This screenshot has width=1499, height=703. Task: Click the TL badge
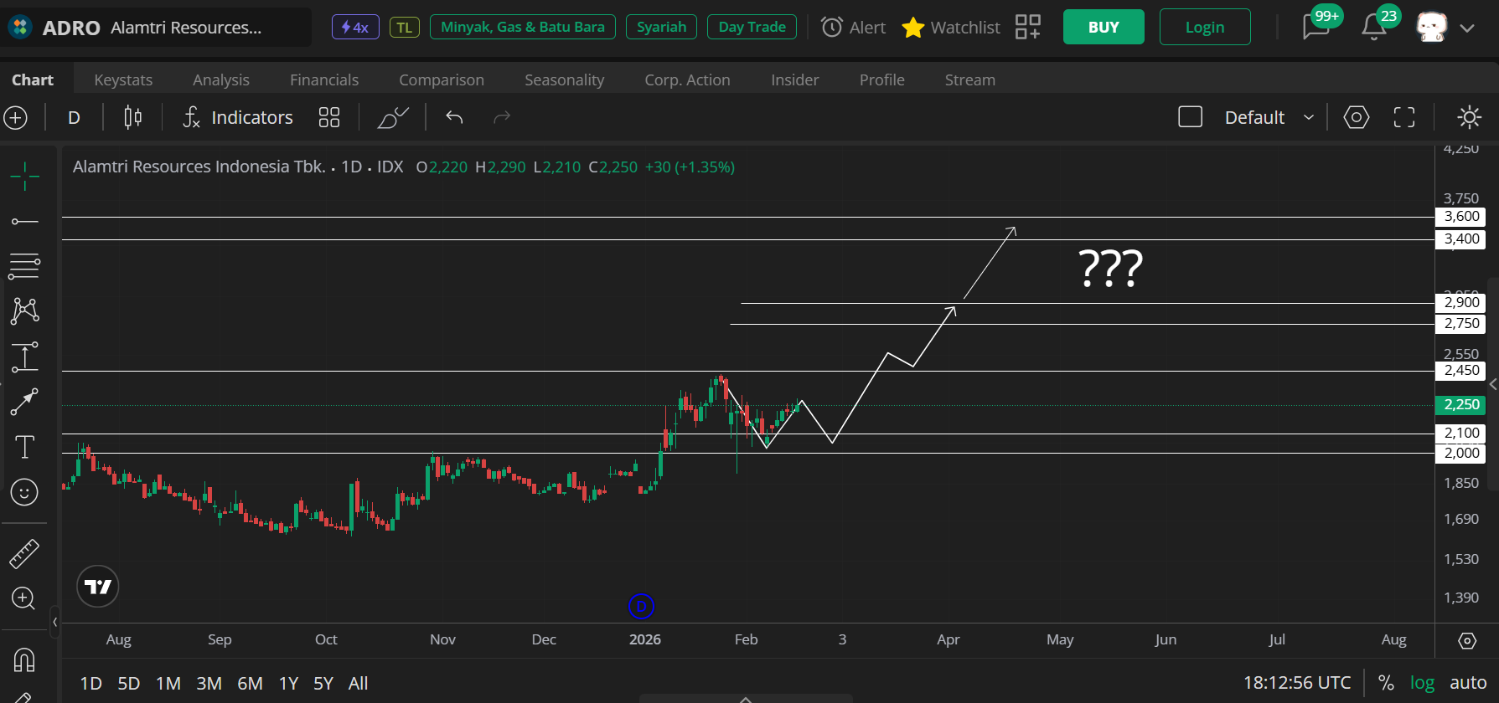405,28
